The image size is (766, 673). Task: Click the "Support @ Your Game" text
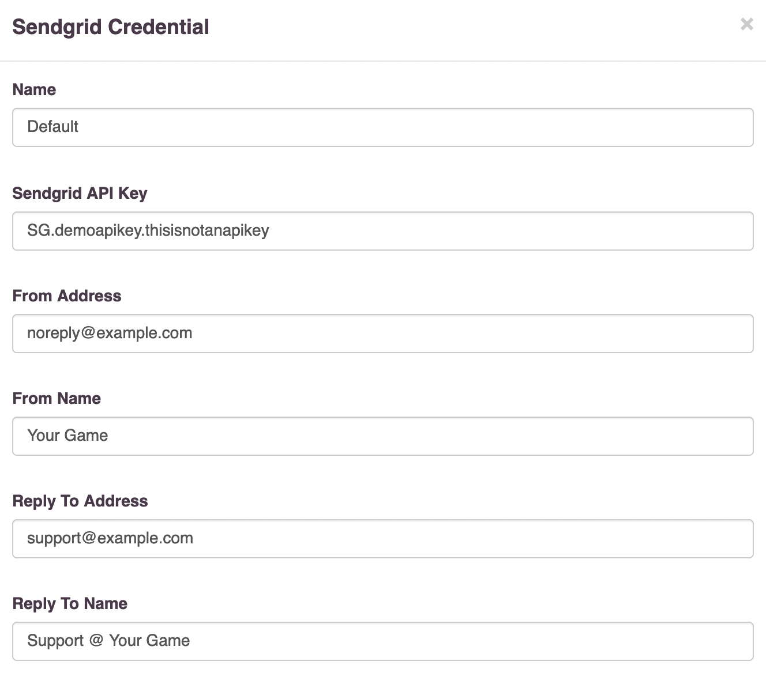(108, 641)
